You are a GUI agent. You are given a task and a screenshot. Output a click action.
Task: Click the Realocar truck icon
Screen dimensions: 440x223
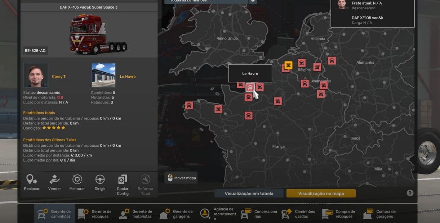[32, 179]
